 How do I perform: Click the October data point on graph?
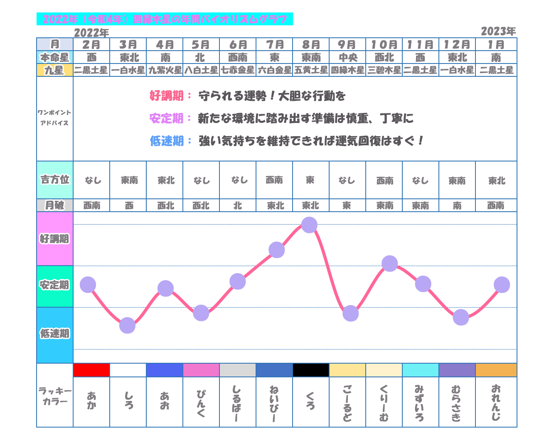click(389, 264)
